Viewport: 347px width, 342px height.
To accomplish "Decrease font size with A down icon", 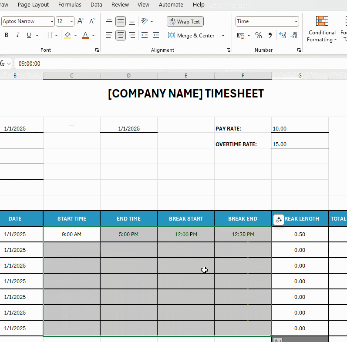I will [x=92, y=21].
